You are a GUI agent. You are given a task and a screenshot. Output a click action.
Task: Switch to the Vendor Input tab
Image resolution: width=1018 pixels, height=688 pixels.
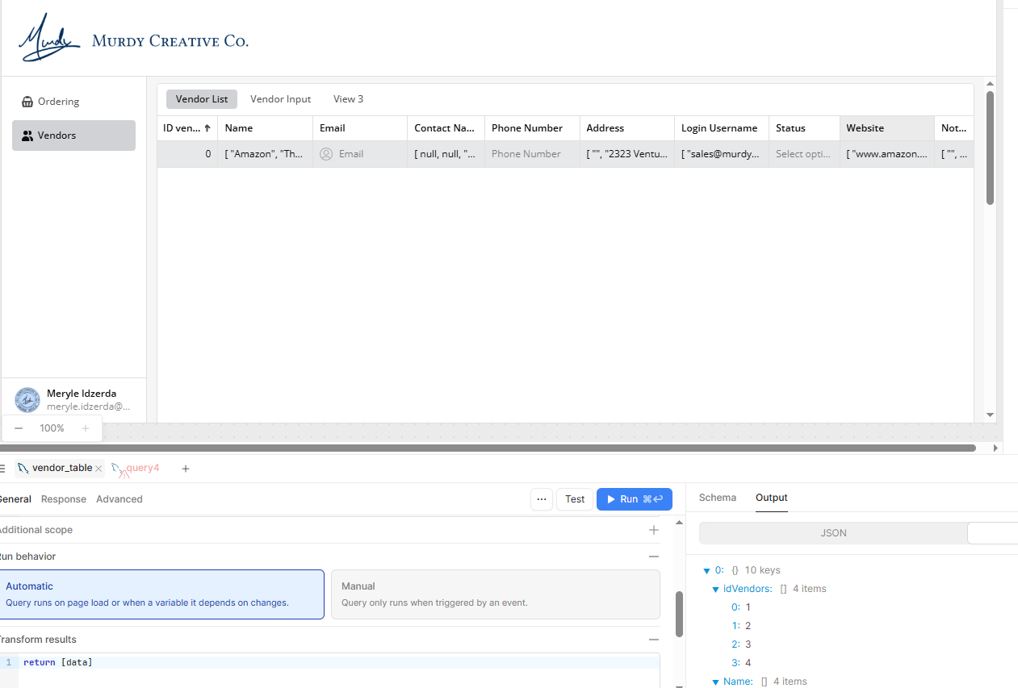[x=280, y=99]
